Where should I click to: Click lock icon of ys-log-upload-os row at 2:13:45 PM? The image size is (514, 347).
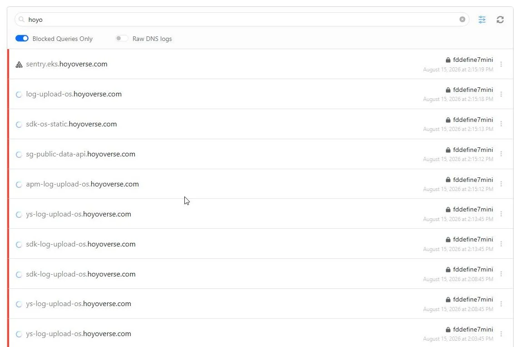point(448,210)
